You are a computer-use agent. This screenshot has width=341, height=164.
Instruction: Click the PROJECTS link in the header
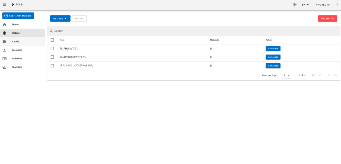click(x=323, y=5)
